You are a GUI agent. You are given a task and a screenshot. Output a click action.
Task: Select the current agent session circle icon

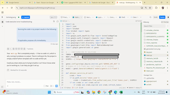pos(2,22)
